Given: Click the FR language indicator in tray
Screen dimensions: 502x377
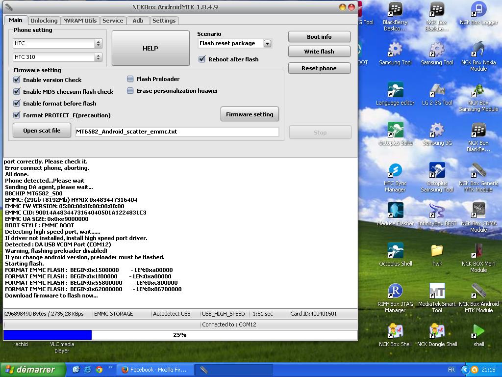Looking at the screenshot, I should pyautogui.click(x=451, y=370).
